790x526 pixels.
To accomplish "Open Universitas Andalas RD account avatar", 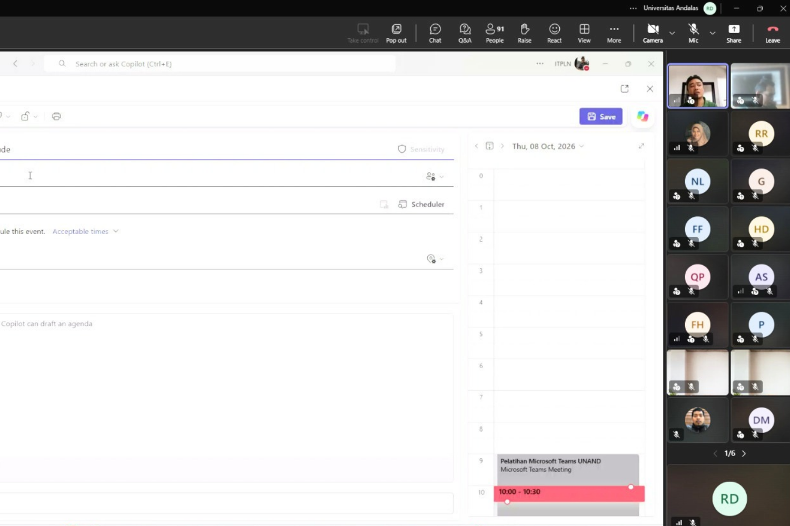I will 709,8.
